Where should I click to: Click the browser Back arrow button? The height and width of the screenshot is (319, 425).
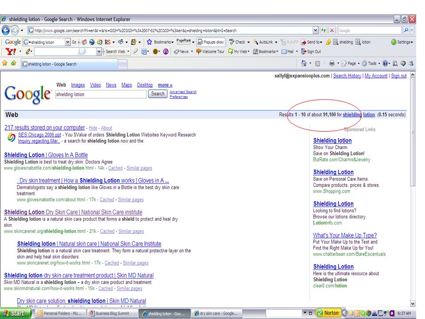point(6,31)
